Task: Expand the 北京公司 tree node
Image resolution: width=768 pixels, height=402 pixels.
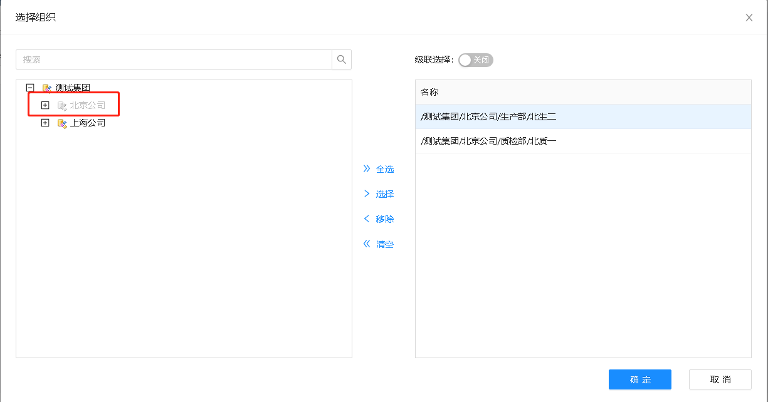Action: [45, 106]
